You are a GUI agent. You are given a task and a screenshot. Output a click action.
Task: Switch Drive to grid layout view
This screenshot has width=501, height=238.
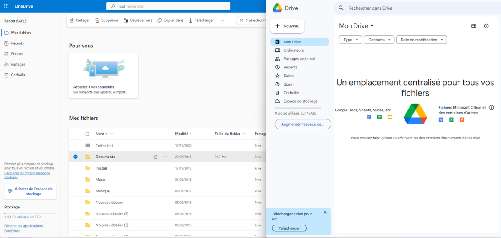[x=473, y=26]
